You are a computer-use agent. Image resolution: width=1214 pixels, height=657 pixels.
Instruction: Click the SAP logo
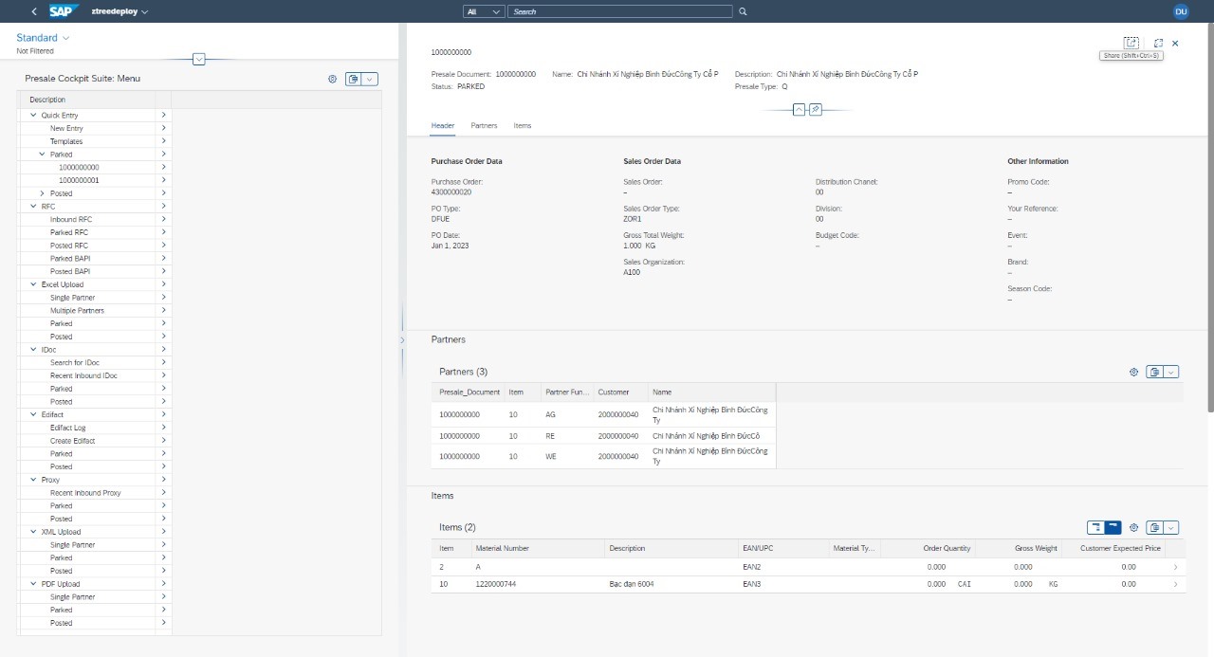tap(64, 11)
